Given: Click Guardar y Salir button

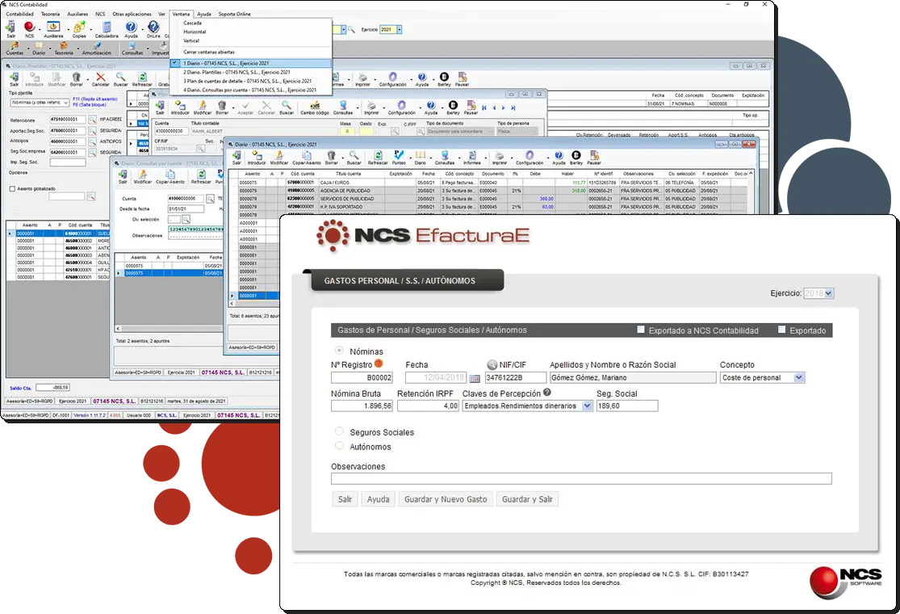Looking at the screenshot, I should [x=527, y=499].
